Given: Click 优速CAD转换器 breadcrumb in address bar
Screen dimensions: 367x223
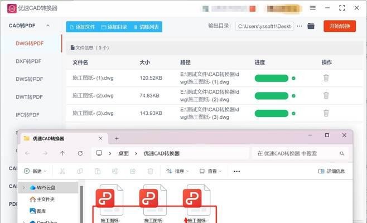Looking at the screenshot, I should click(x=162, y=153).
